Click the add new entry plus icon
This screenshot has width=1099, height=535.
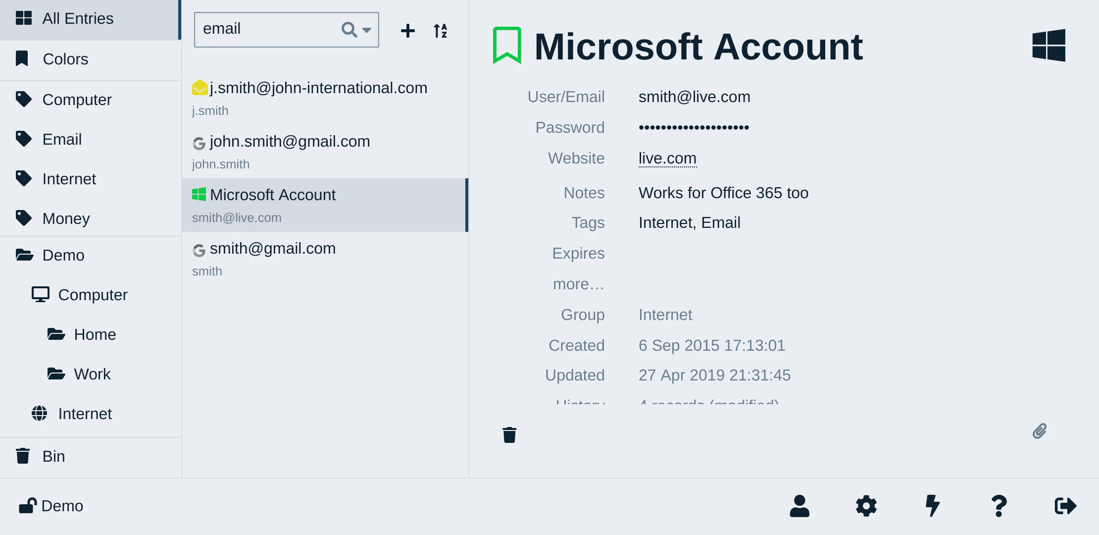tap(407, 31)
